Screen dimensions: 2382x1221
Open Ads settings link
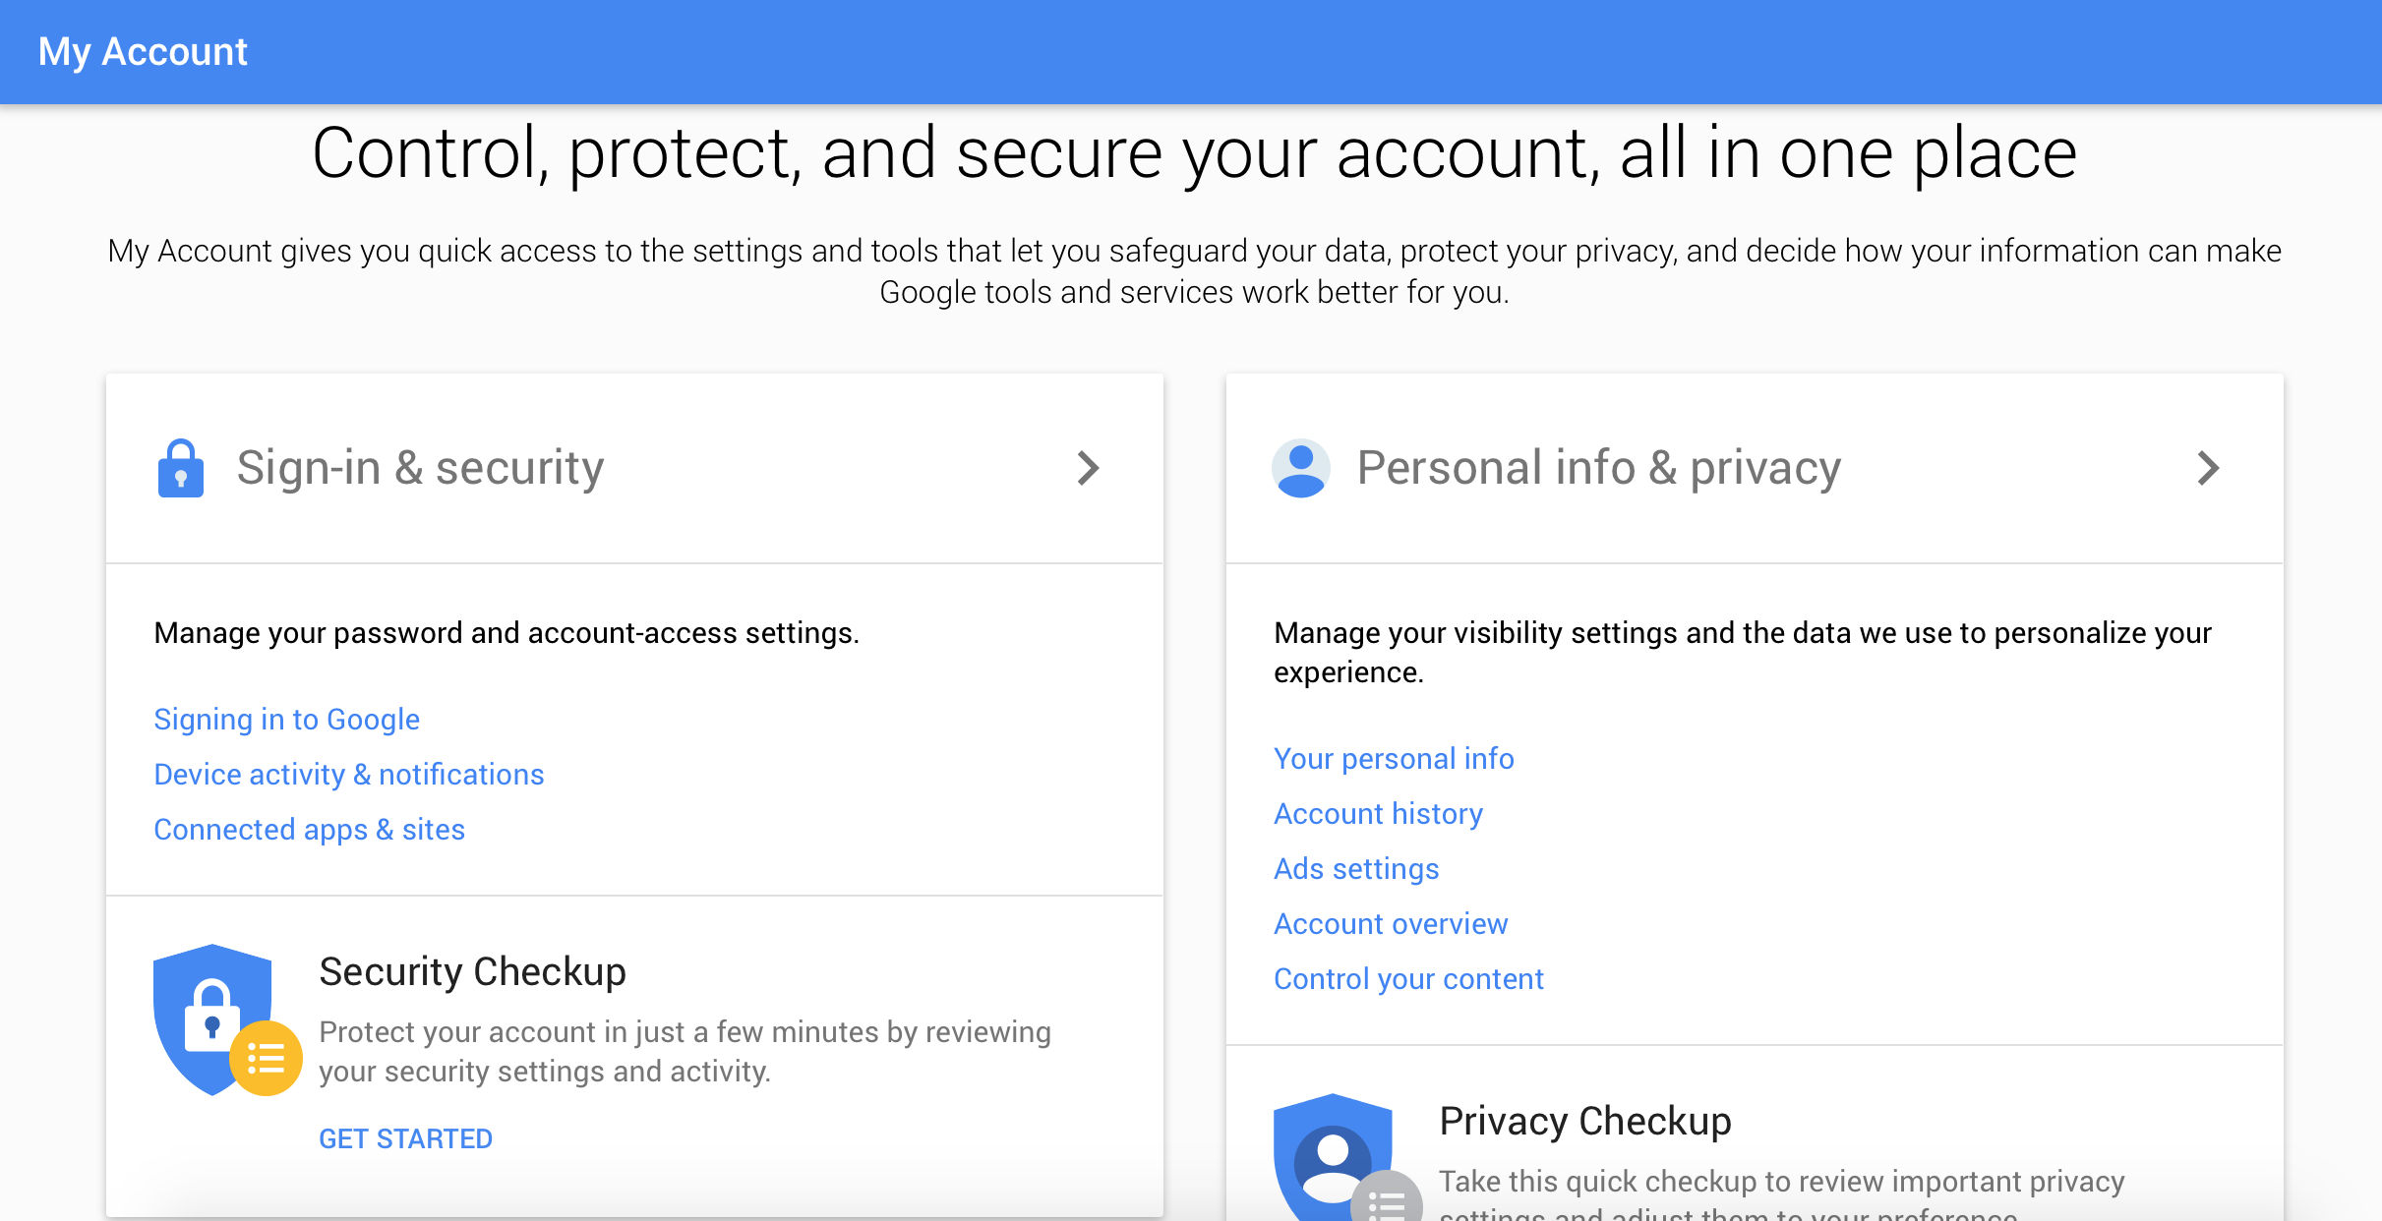tap(1356, 869)
